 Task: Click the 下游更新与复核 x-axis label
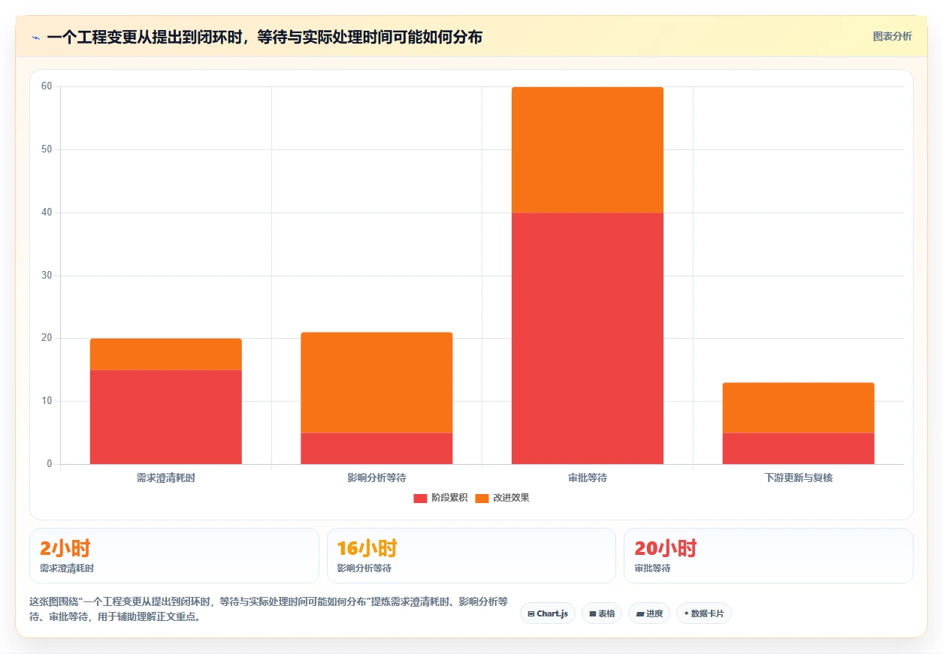tap(798, 478)
